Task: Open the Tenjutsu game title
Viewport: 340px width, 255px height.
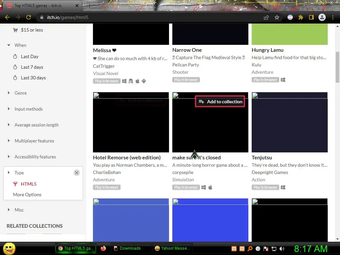Action: click(x=262, y=158)
